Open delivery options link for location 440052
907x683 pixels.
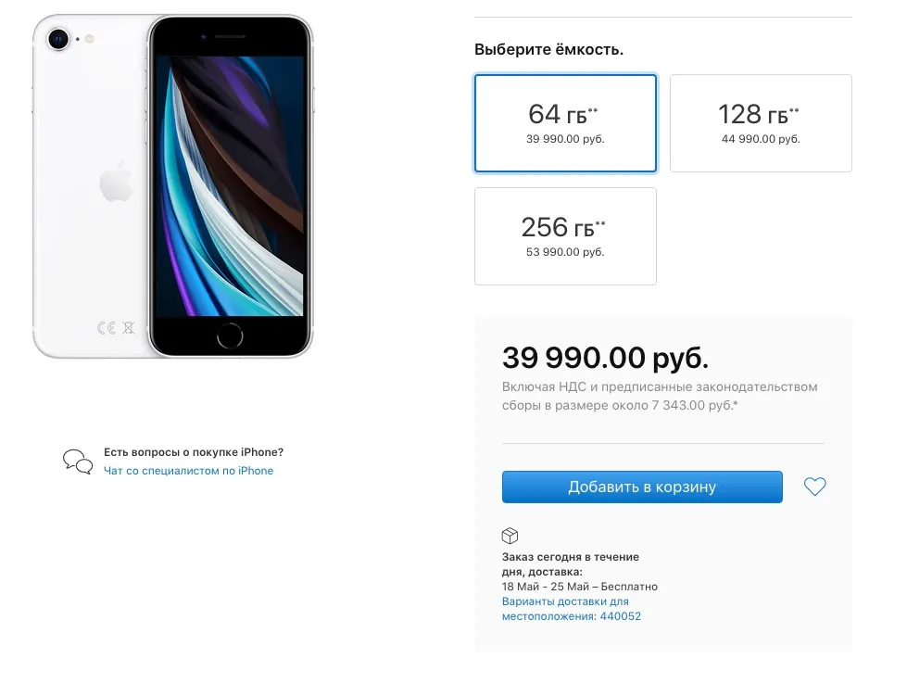point(572,609)
